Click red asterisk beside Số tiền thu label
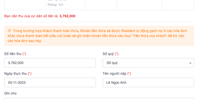Viewport: 198px width, 100px height. tap(24, 54)
